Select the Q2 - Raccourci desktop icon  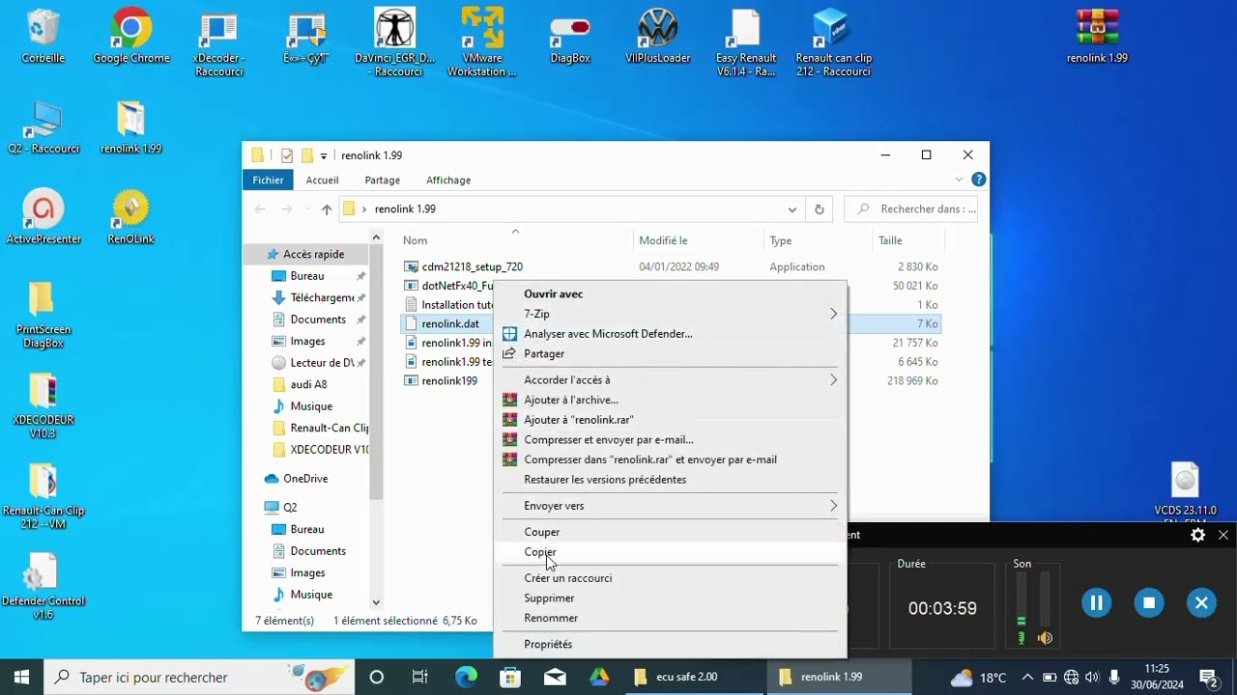click(43, 127)
